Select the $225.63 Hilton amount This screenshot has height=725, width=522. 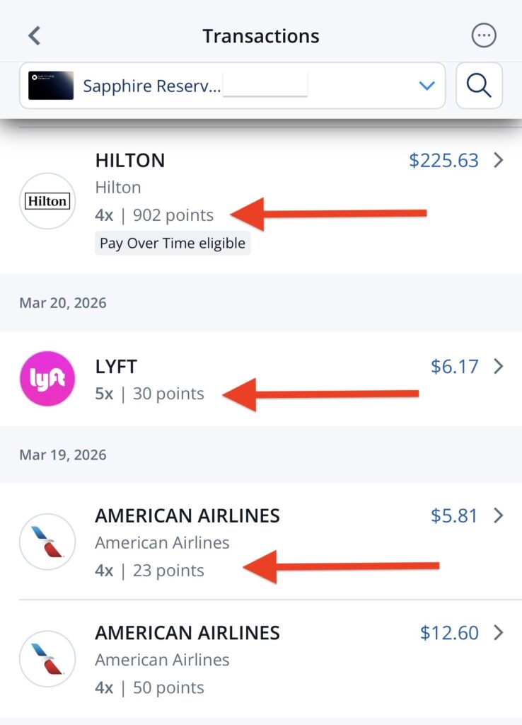[443, 161]
